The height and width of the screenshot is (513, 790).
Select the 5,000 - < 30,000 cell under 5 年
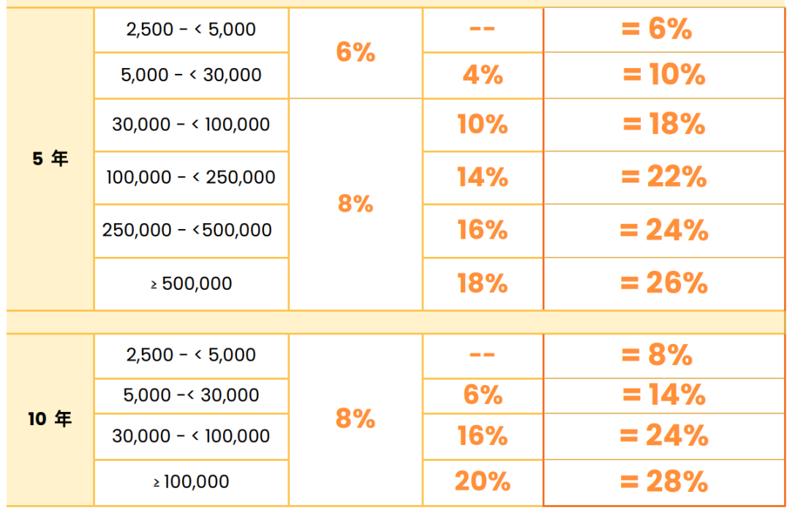tap(191, 75)
